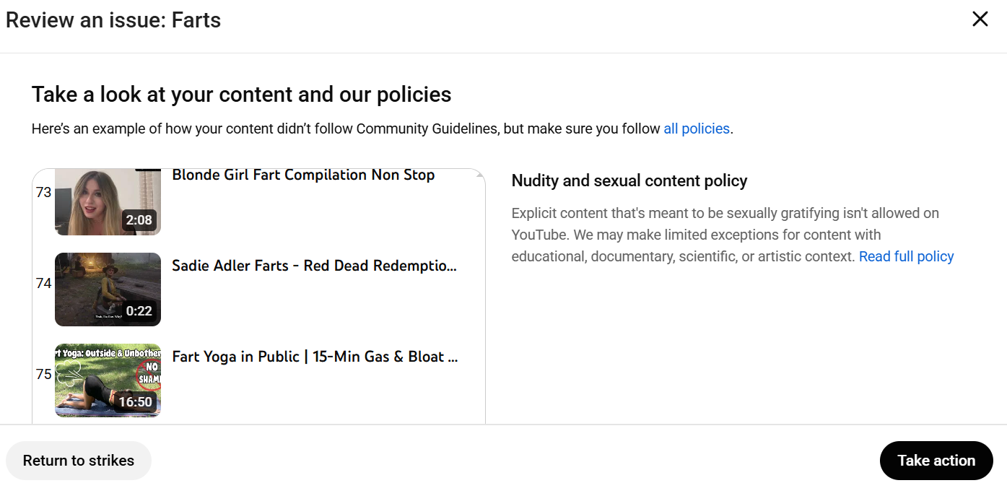1007x483 pixels.
Task: Click the "Read full policy" link
Action: point(906,256)
